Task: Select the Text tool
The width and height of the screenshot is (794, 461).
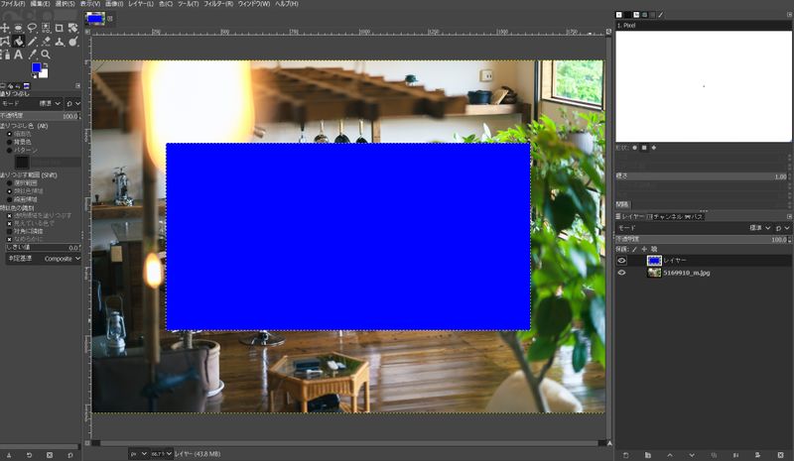Action: [19, 55]
